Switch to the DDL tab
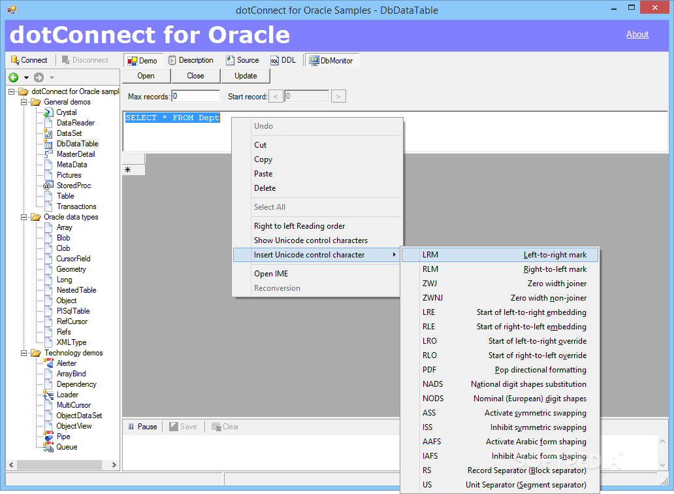 point(283,60)
